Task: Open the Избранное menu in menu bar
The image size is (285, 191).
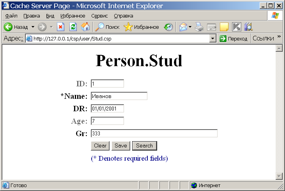Action: pyautogui.click(x=73, y=16)
